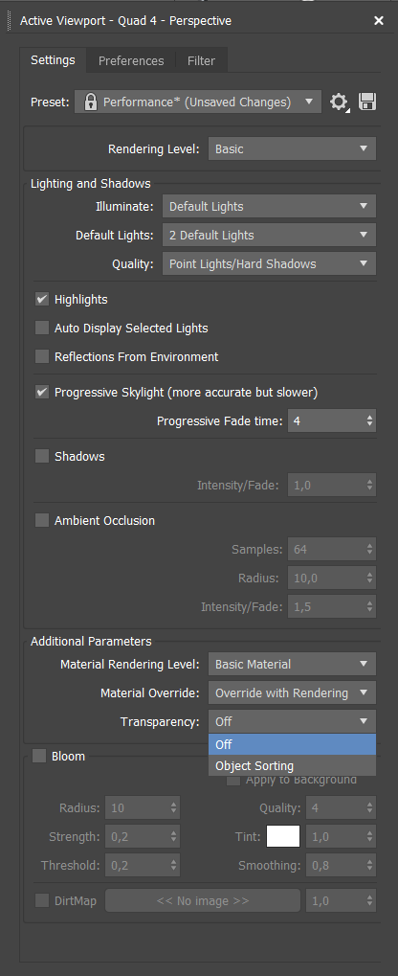Open the preset settings gear menu
This screenshot has width=398, height=976.
pos(339,102)
